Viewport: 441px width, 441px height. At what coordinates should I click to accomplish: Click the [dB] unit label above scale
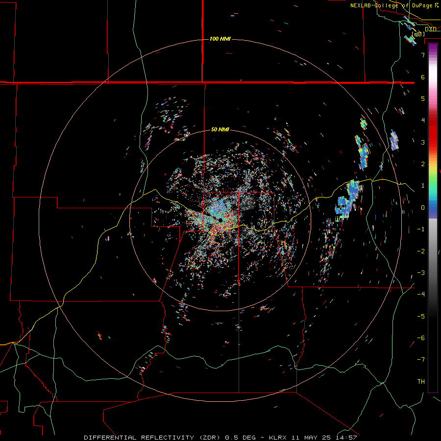pos(418,34)
